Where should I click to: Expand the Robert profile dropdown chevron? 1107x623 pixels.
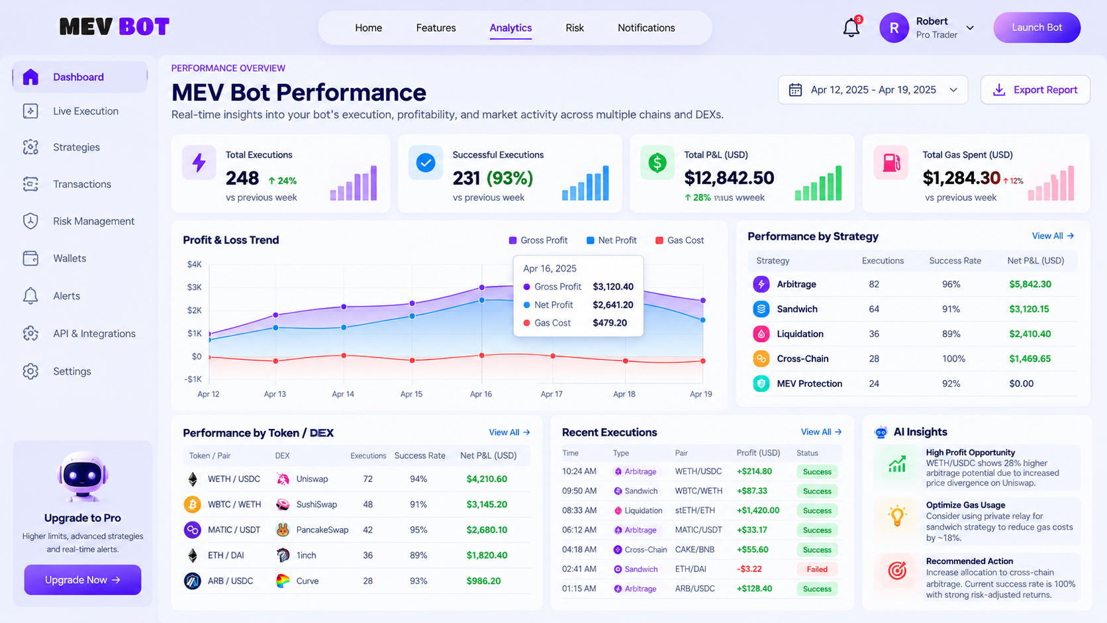(x=970, y=28)
